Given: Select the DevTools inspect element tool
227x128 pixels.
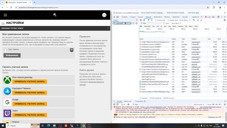Looking at the screenshot, I should 114,17.
